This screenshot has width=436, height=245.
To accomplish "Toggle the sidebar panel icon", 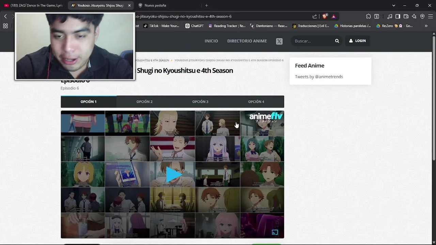I will tap(398, 16).
